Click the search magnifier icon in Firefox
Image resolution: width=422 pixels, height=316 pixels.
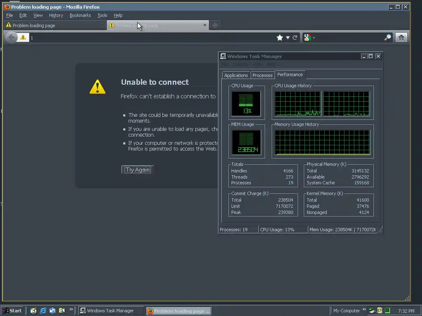point(388,37)
